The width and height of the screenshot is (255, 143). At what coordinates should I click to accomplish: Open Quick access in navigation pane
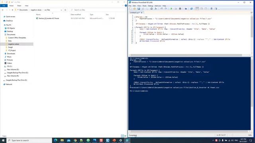tap(10, 17)
